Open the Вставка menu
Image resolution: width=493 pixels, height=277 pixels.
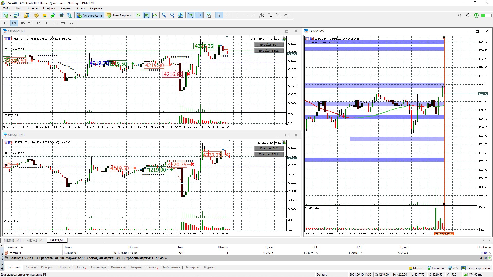coord(32,8)
